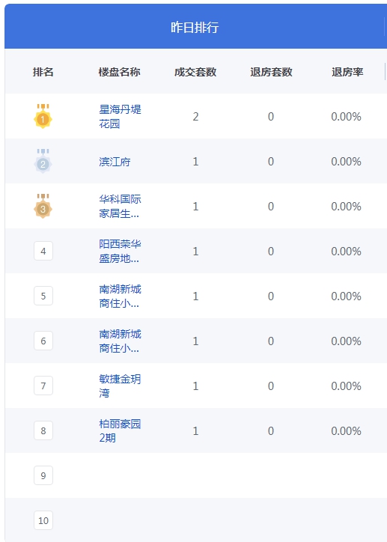The height and width of the screenshot is (542, 387).
Task: Click the 楼盘名称 column header
Action: click(x=119, y=72)
